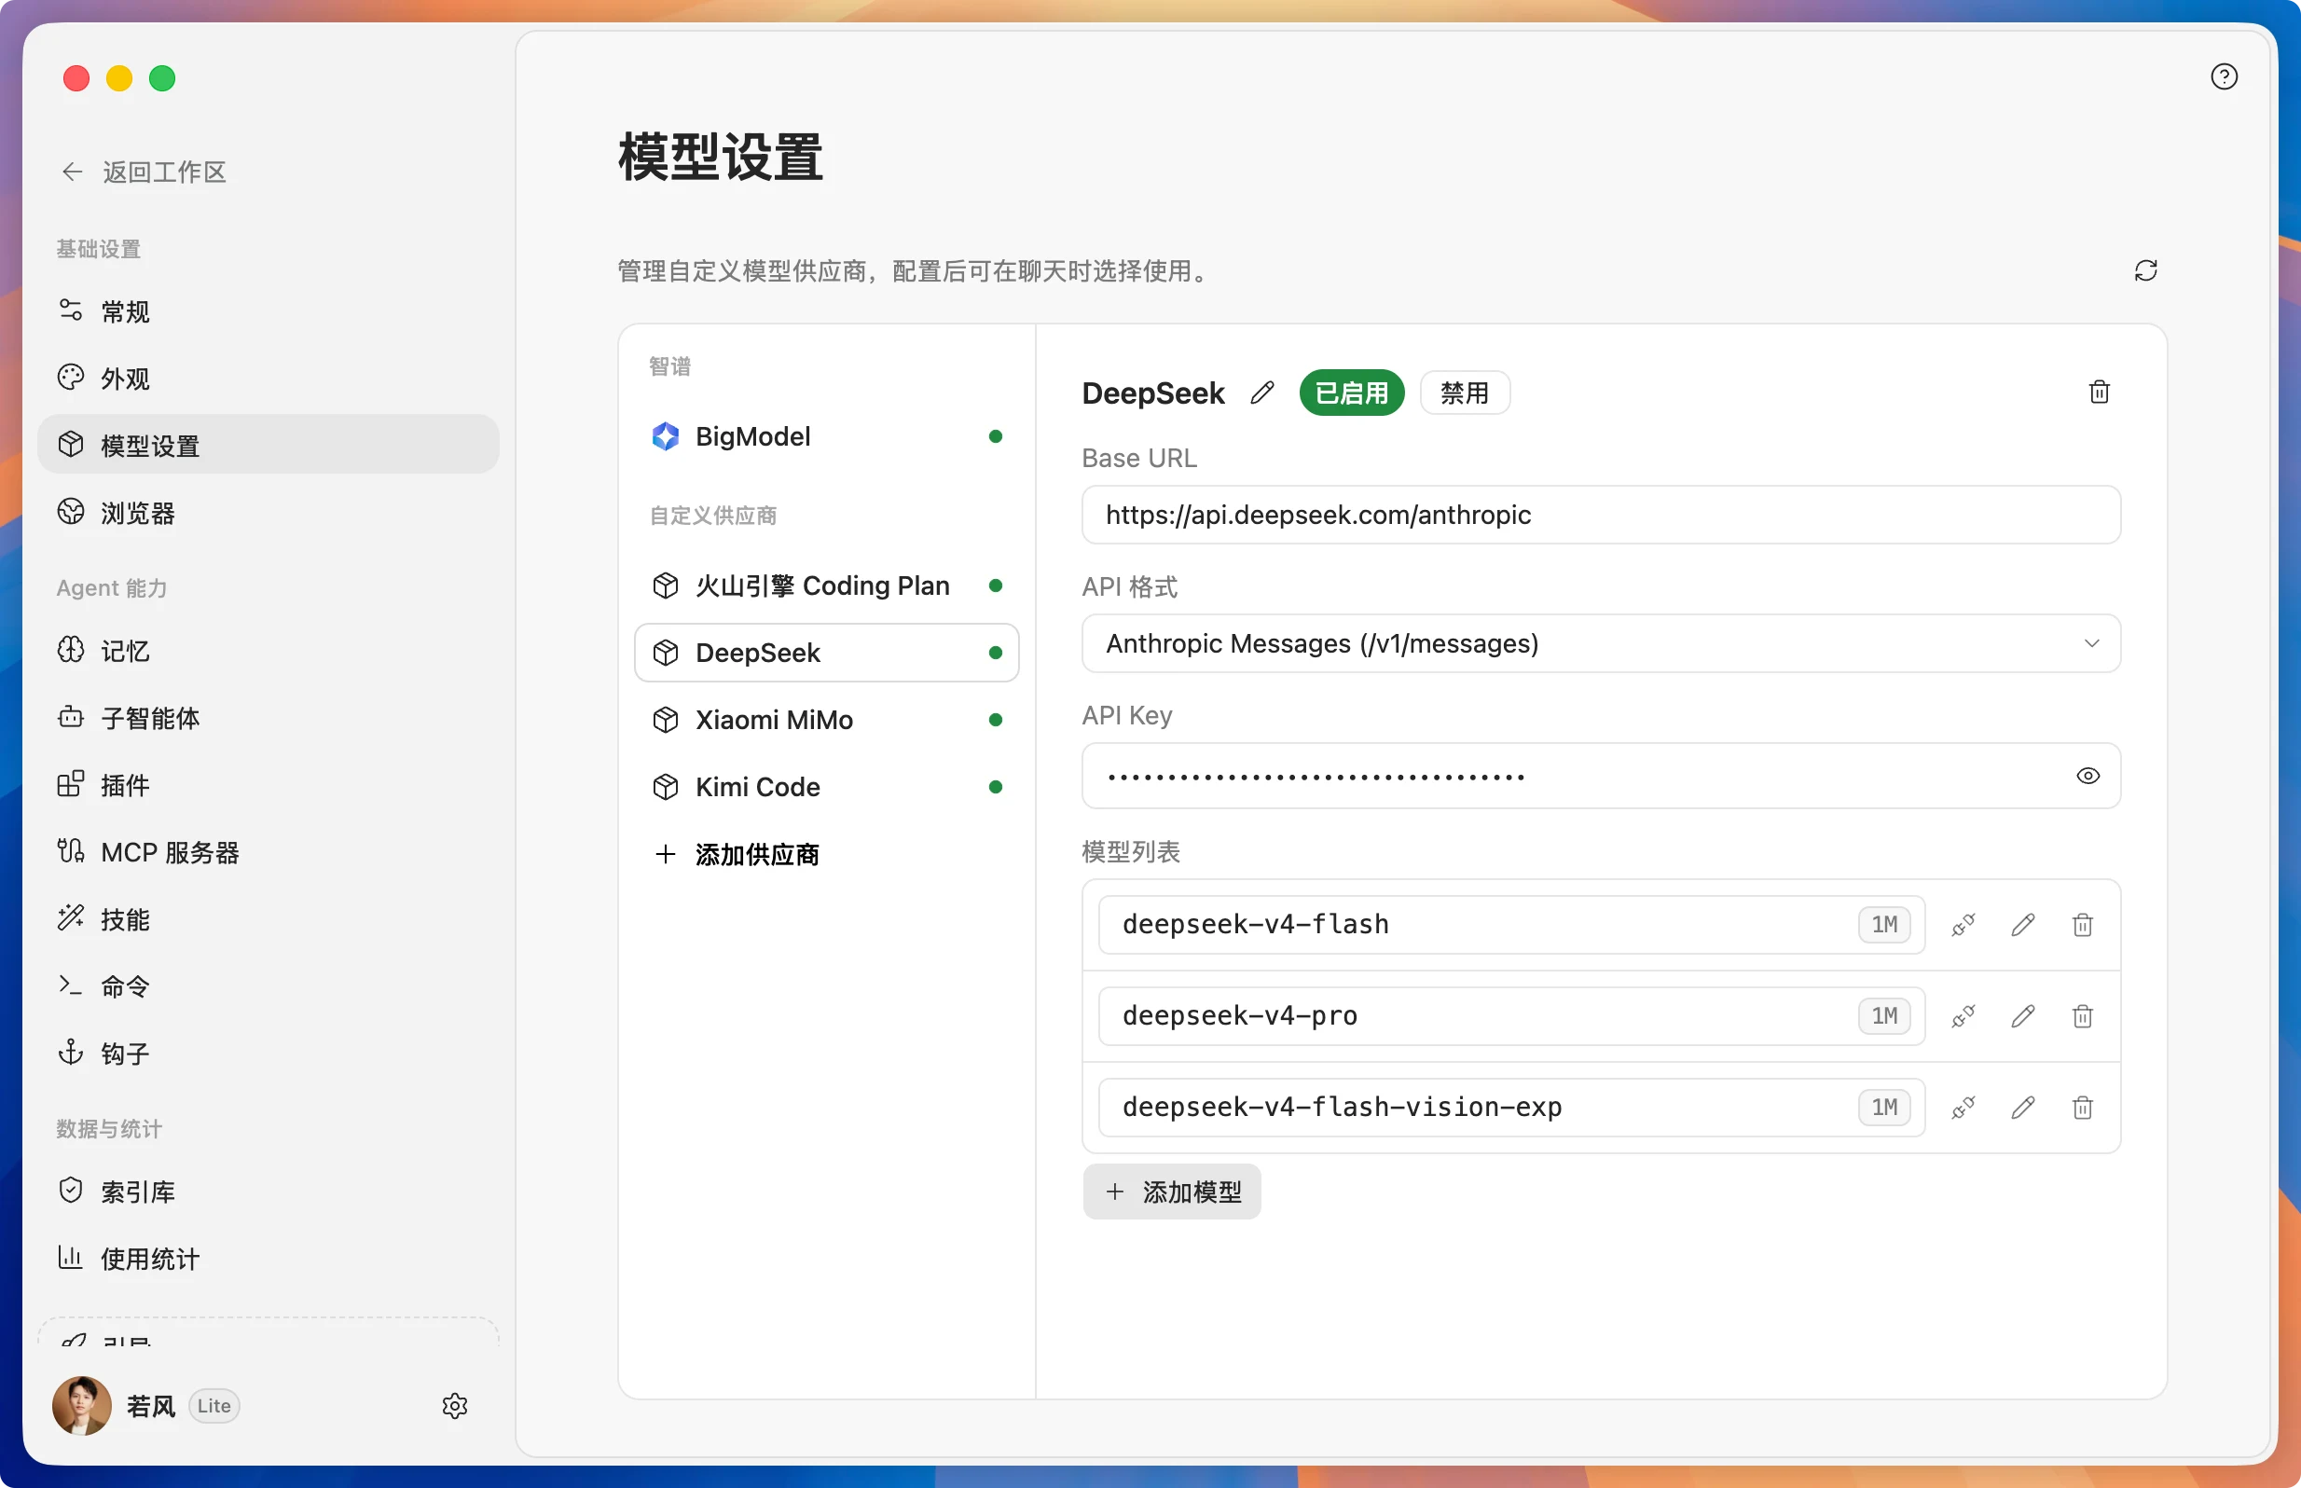Delete the DeepSeek provider via trash icon
The image size is (2301, 1488).
coord(2098,393)
